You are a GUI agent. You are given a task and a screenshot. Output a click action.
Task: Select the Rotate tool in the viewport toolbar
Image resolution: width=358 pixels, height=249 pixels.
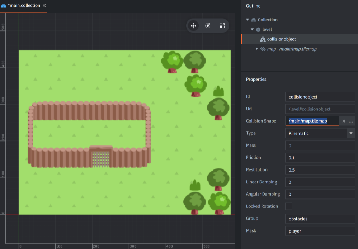point(208,25)
